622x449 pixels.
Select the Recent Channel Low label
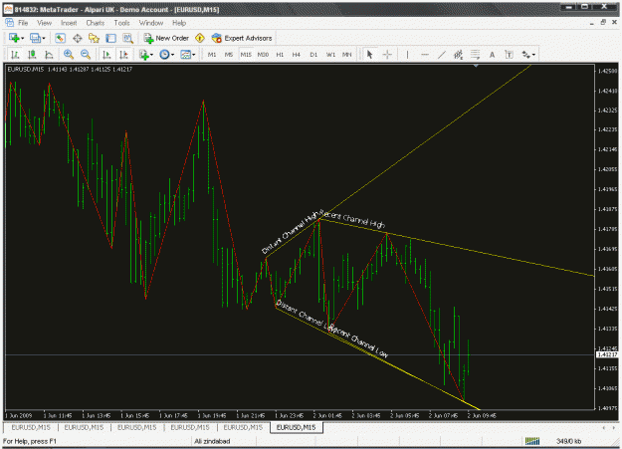[358, 341]
